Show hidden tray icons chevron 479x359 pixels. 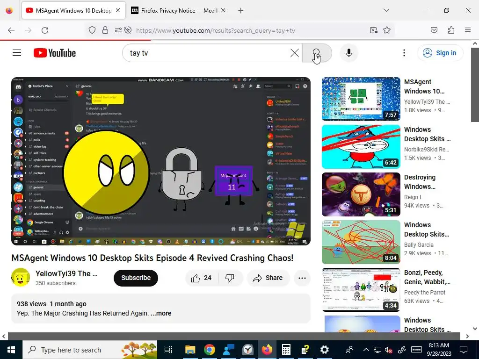(x=366, y=350)
